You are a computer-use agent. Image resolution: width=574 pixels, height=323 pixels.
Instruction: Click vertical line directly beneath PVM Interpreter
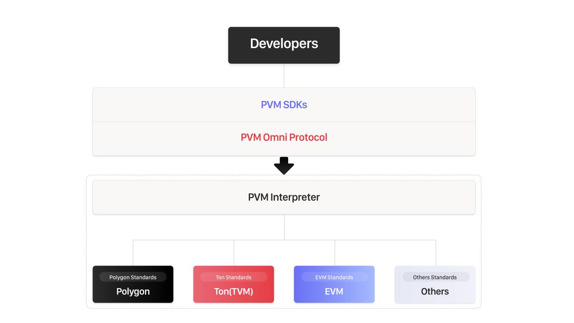point(285,227)
